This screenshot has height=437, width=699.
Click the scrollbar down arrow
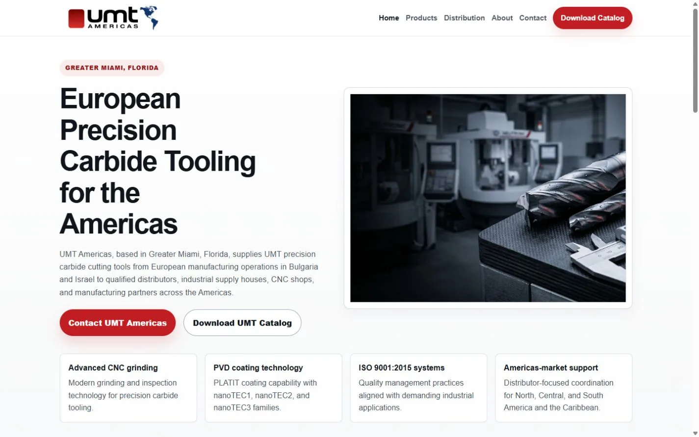tap(695, 433)
